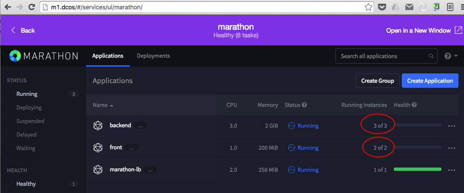Filter by Healthy health checkbox
Viewport: 464px width, 193px height.
9,184
